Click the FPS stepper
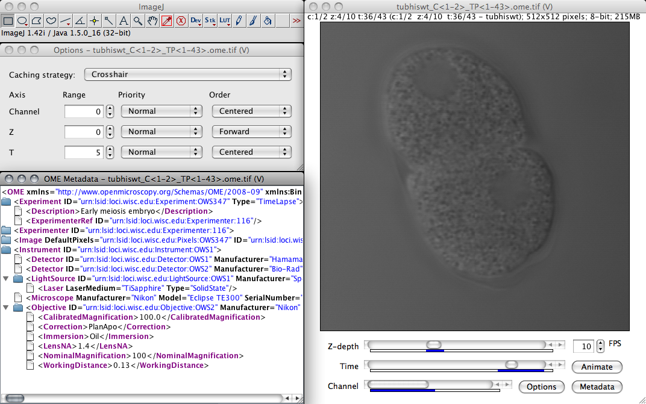Image resolution: width=646 pixels, height=404 pixels. coord(601,346)
